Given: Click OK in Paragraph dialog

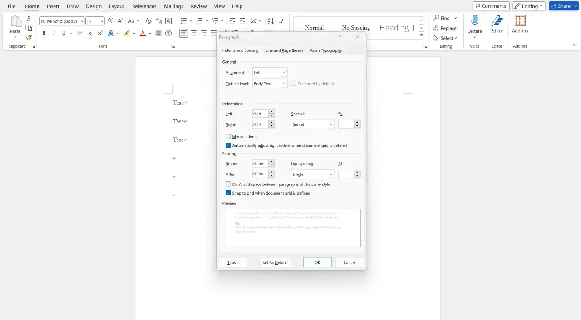Looking at the screenshot, I should (317, 262).
